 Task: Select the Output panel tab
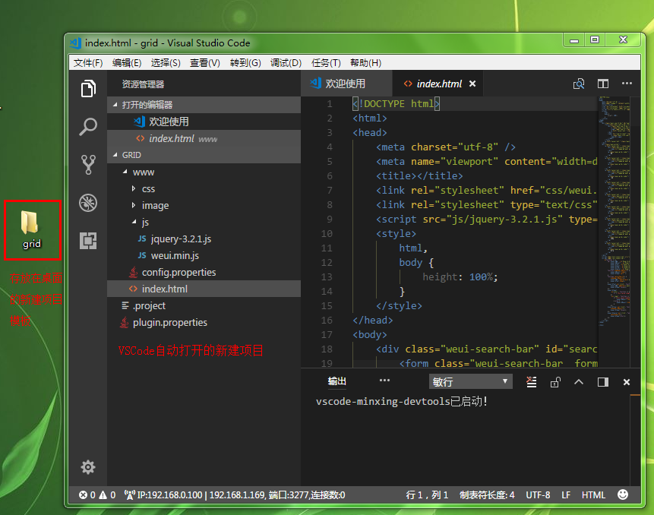tap(337, 381)
